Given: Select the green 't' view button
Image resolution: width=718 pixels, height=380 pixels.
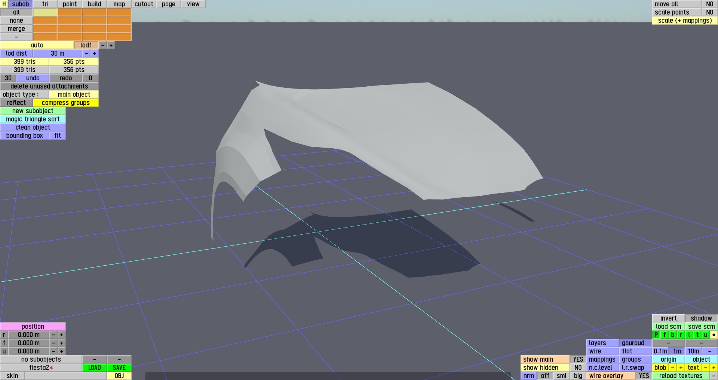Looking at the screenshot, I should pos(697,335).
